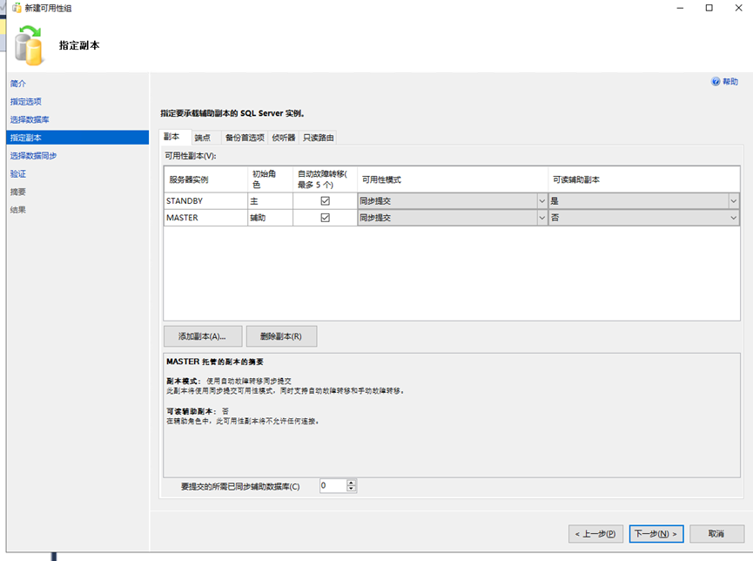Switch to the 端点 tab
The height and width of the screenshot is (561, 753).
pos(203,138)
